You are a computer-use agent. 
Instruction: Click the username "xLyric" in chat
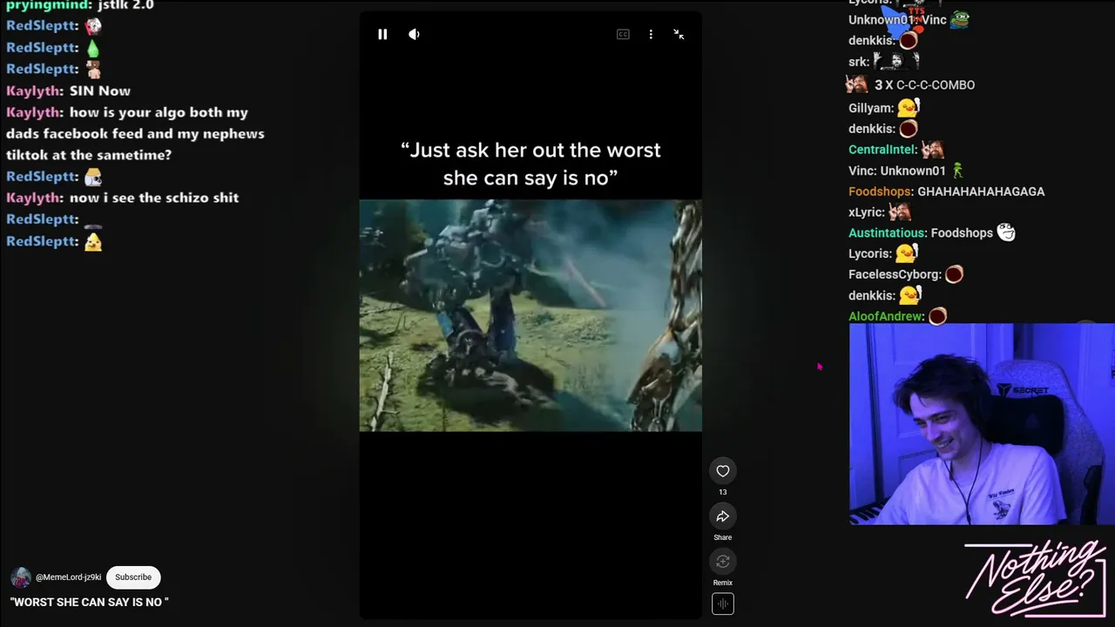[x=867, y=212]
